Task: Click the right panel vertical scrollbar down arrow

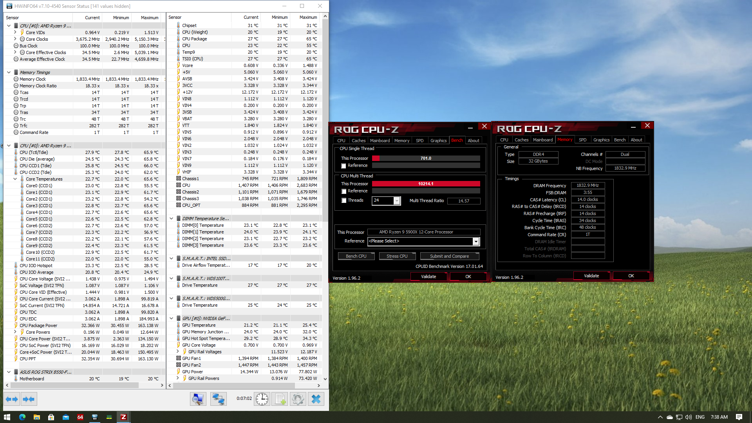Action: [325, 379]
